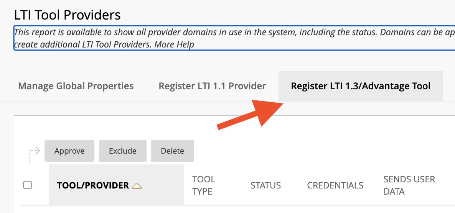455x213 pixels.
Task: Toggle the select-all checkbox in table header
Action: tap(28, 185)
